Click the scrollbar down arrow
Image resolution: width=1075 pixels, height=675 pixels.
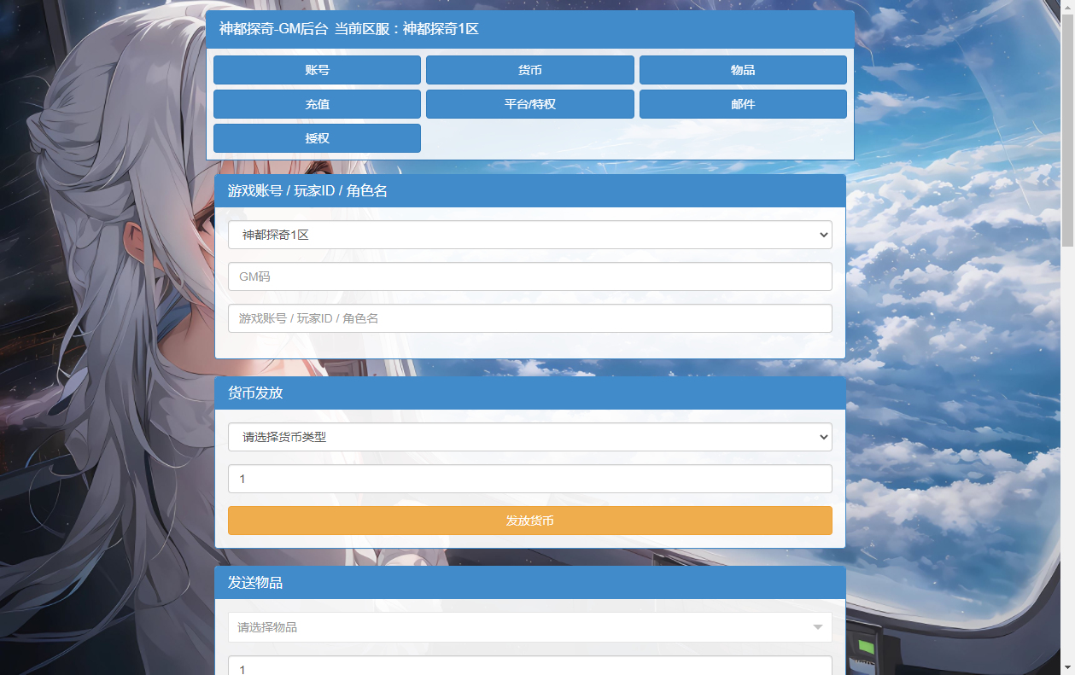[x=1067, y=667]
